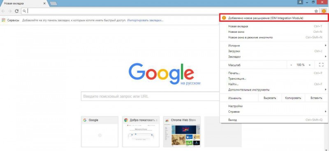The width and height of the screenshot is (329, 151).
Task: Click the Копировать button
Action: [293, 98]
